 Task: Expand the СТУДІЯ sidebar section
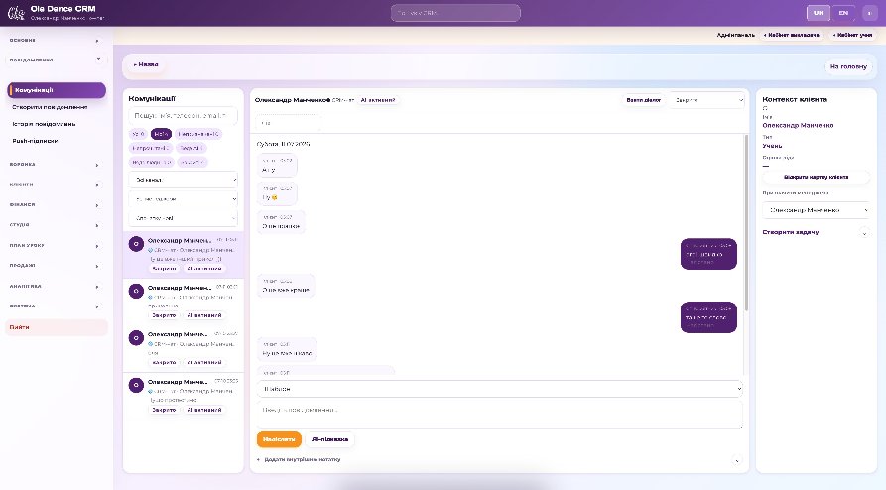(55, 225)
